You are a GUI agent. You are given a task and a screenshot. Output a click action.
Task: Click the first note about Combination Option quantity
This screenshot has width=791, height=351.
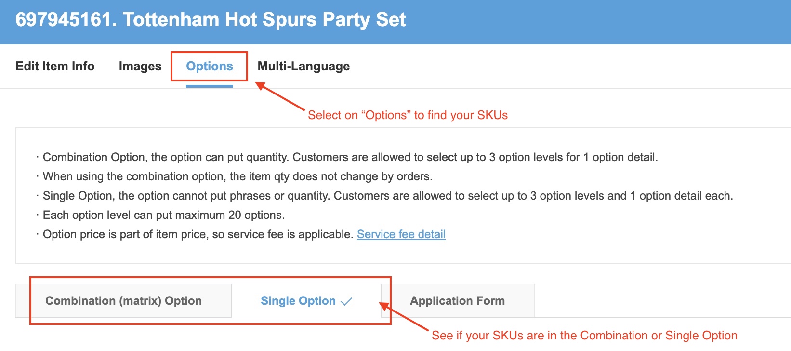(350, 157)
